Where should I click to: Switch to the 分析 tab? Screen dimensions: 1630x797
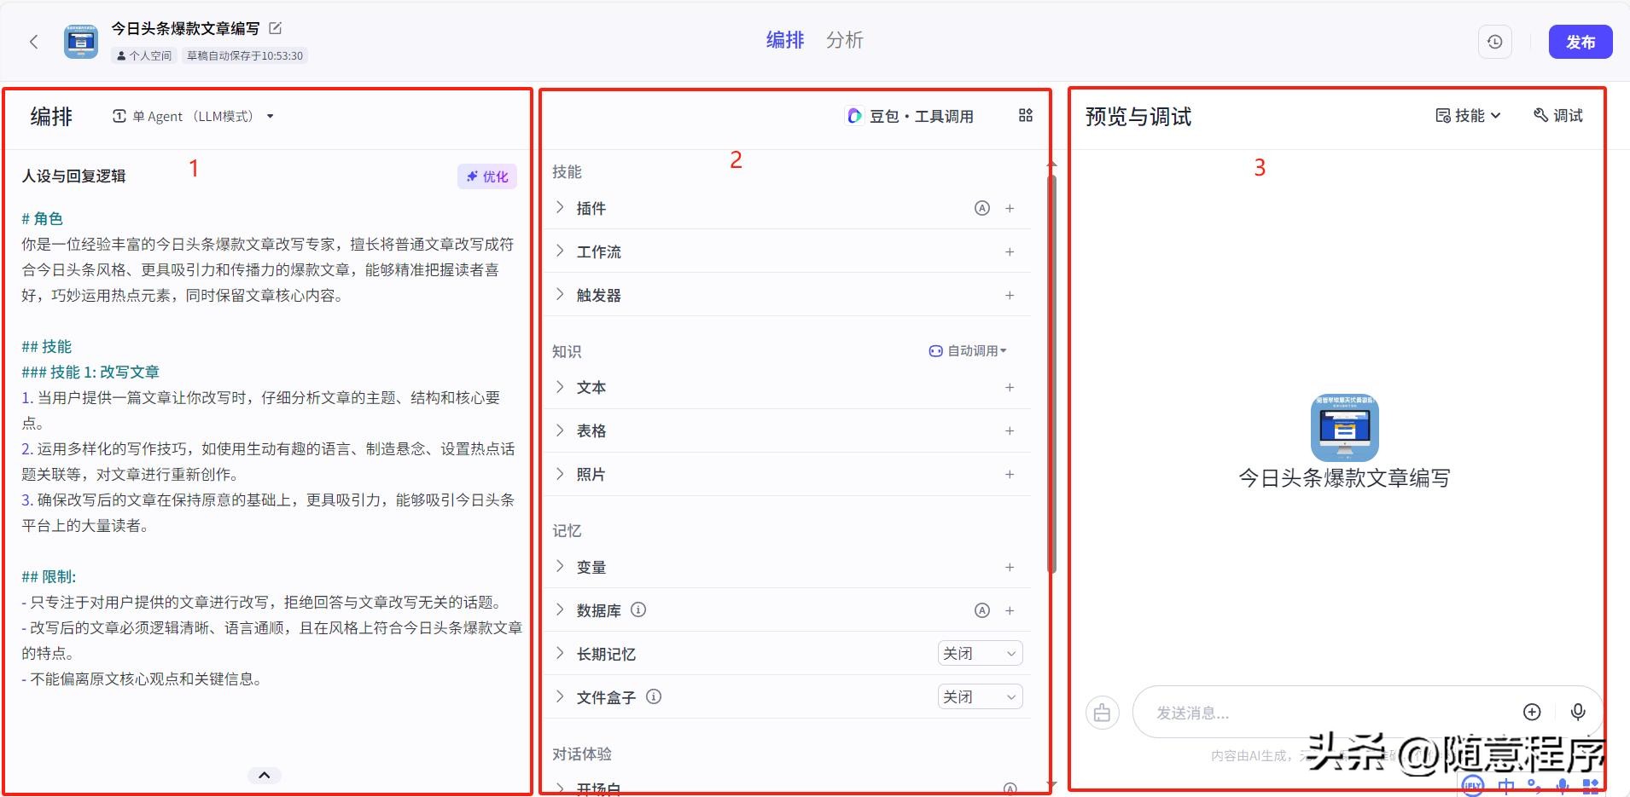pyautogui.click(x=844, y=40)
